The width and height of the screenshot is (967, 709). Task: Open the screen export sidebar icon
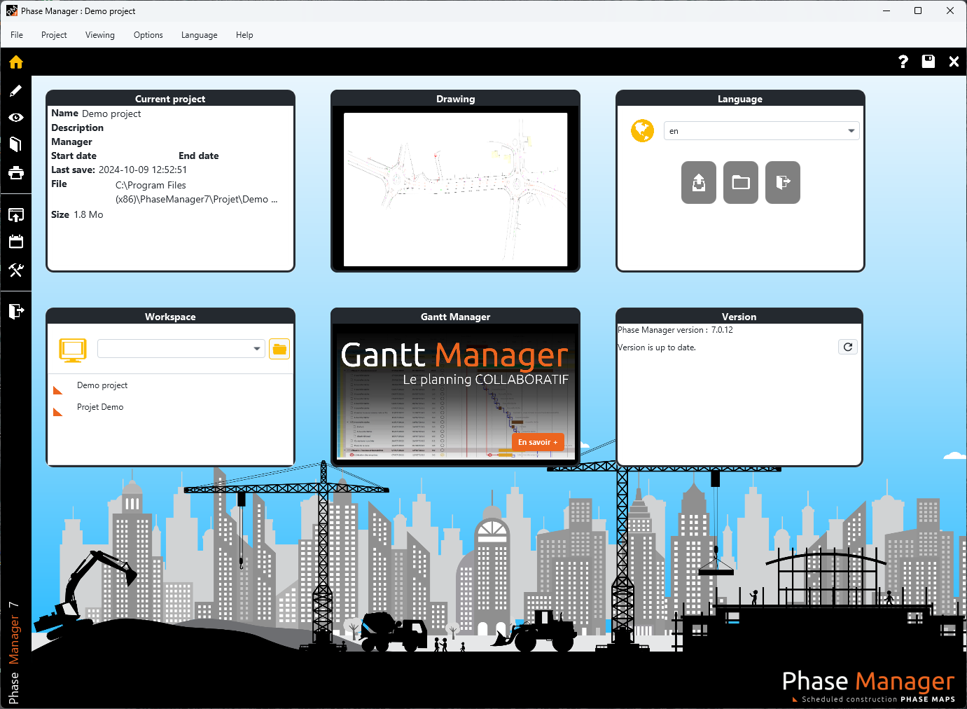(16, 215)
